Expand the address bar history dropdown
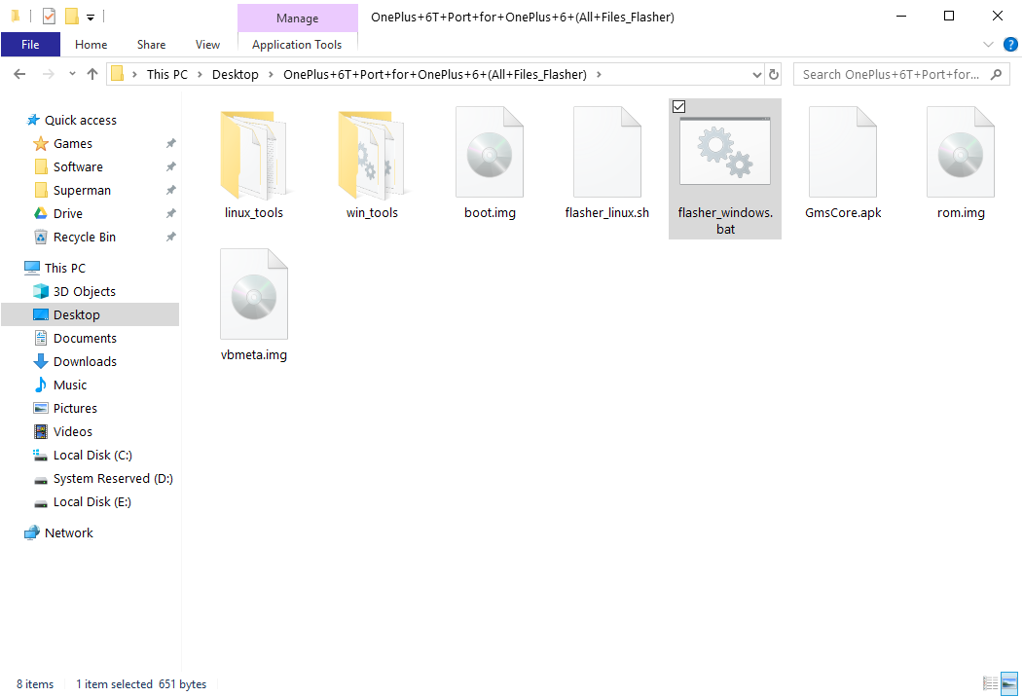 point(757,74)
